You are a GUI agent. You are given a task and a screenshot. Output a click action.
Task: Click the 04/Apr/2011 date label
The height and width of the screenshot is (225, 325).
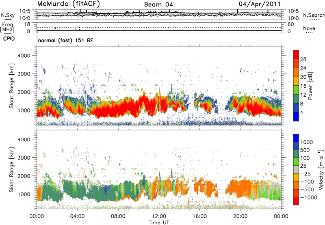pos(260,4)
